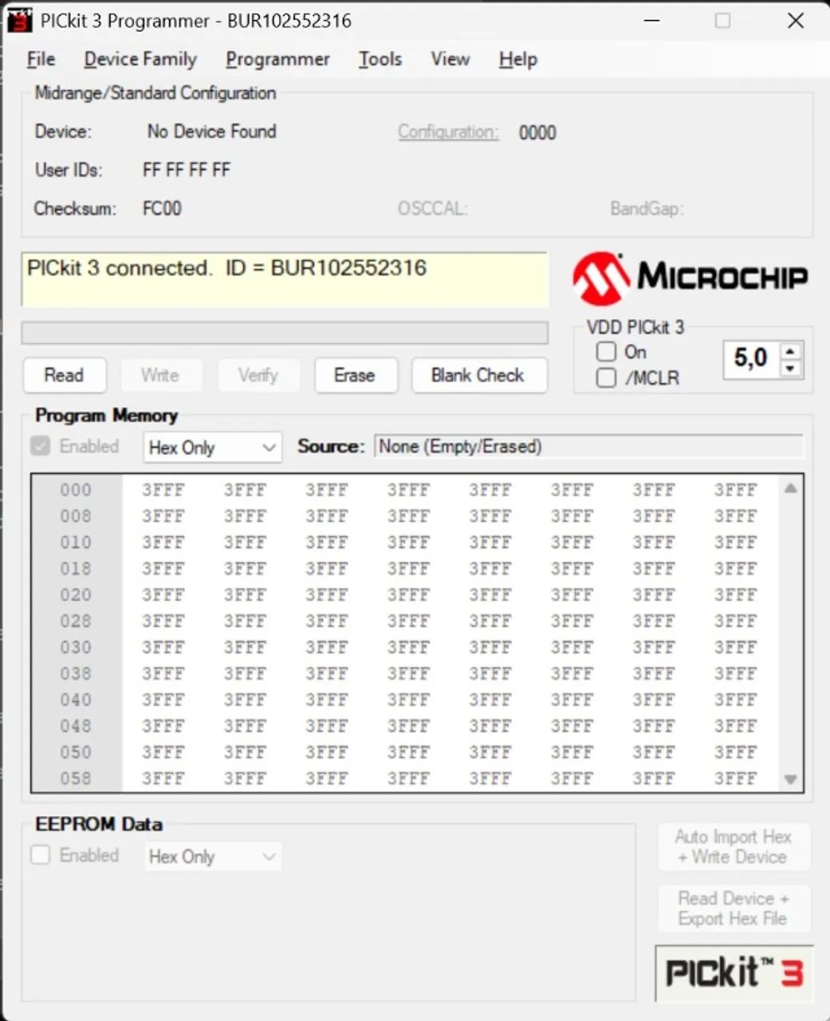Toggle EEPROM Data Enabled checkbox
The image size is (830, 1021).
41,855
